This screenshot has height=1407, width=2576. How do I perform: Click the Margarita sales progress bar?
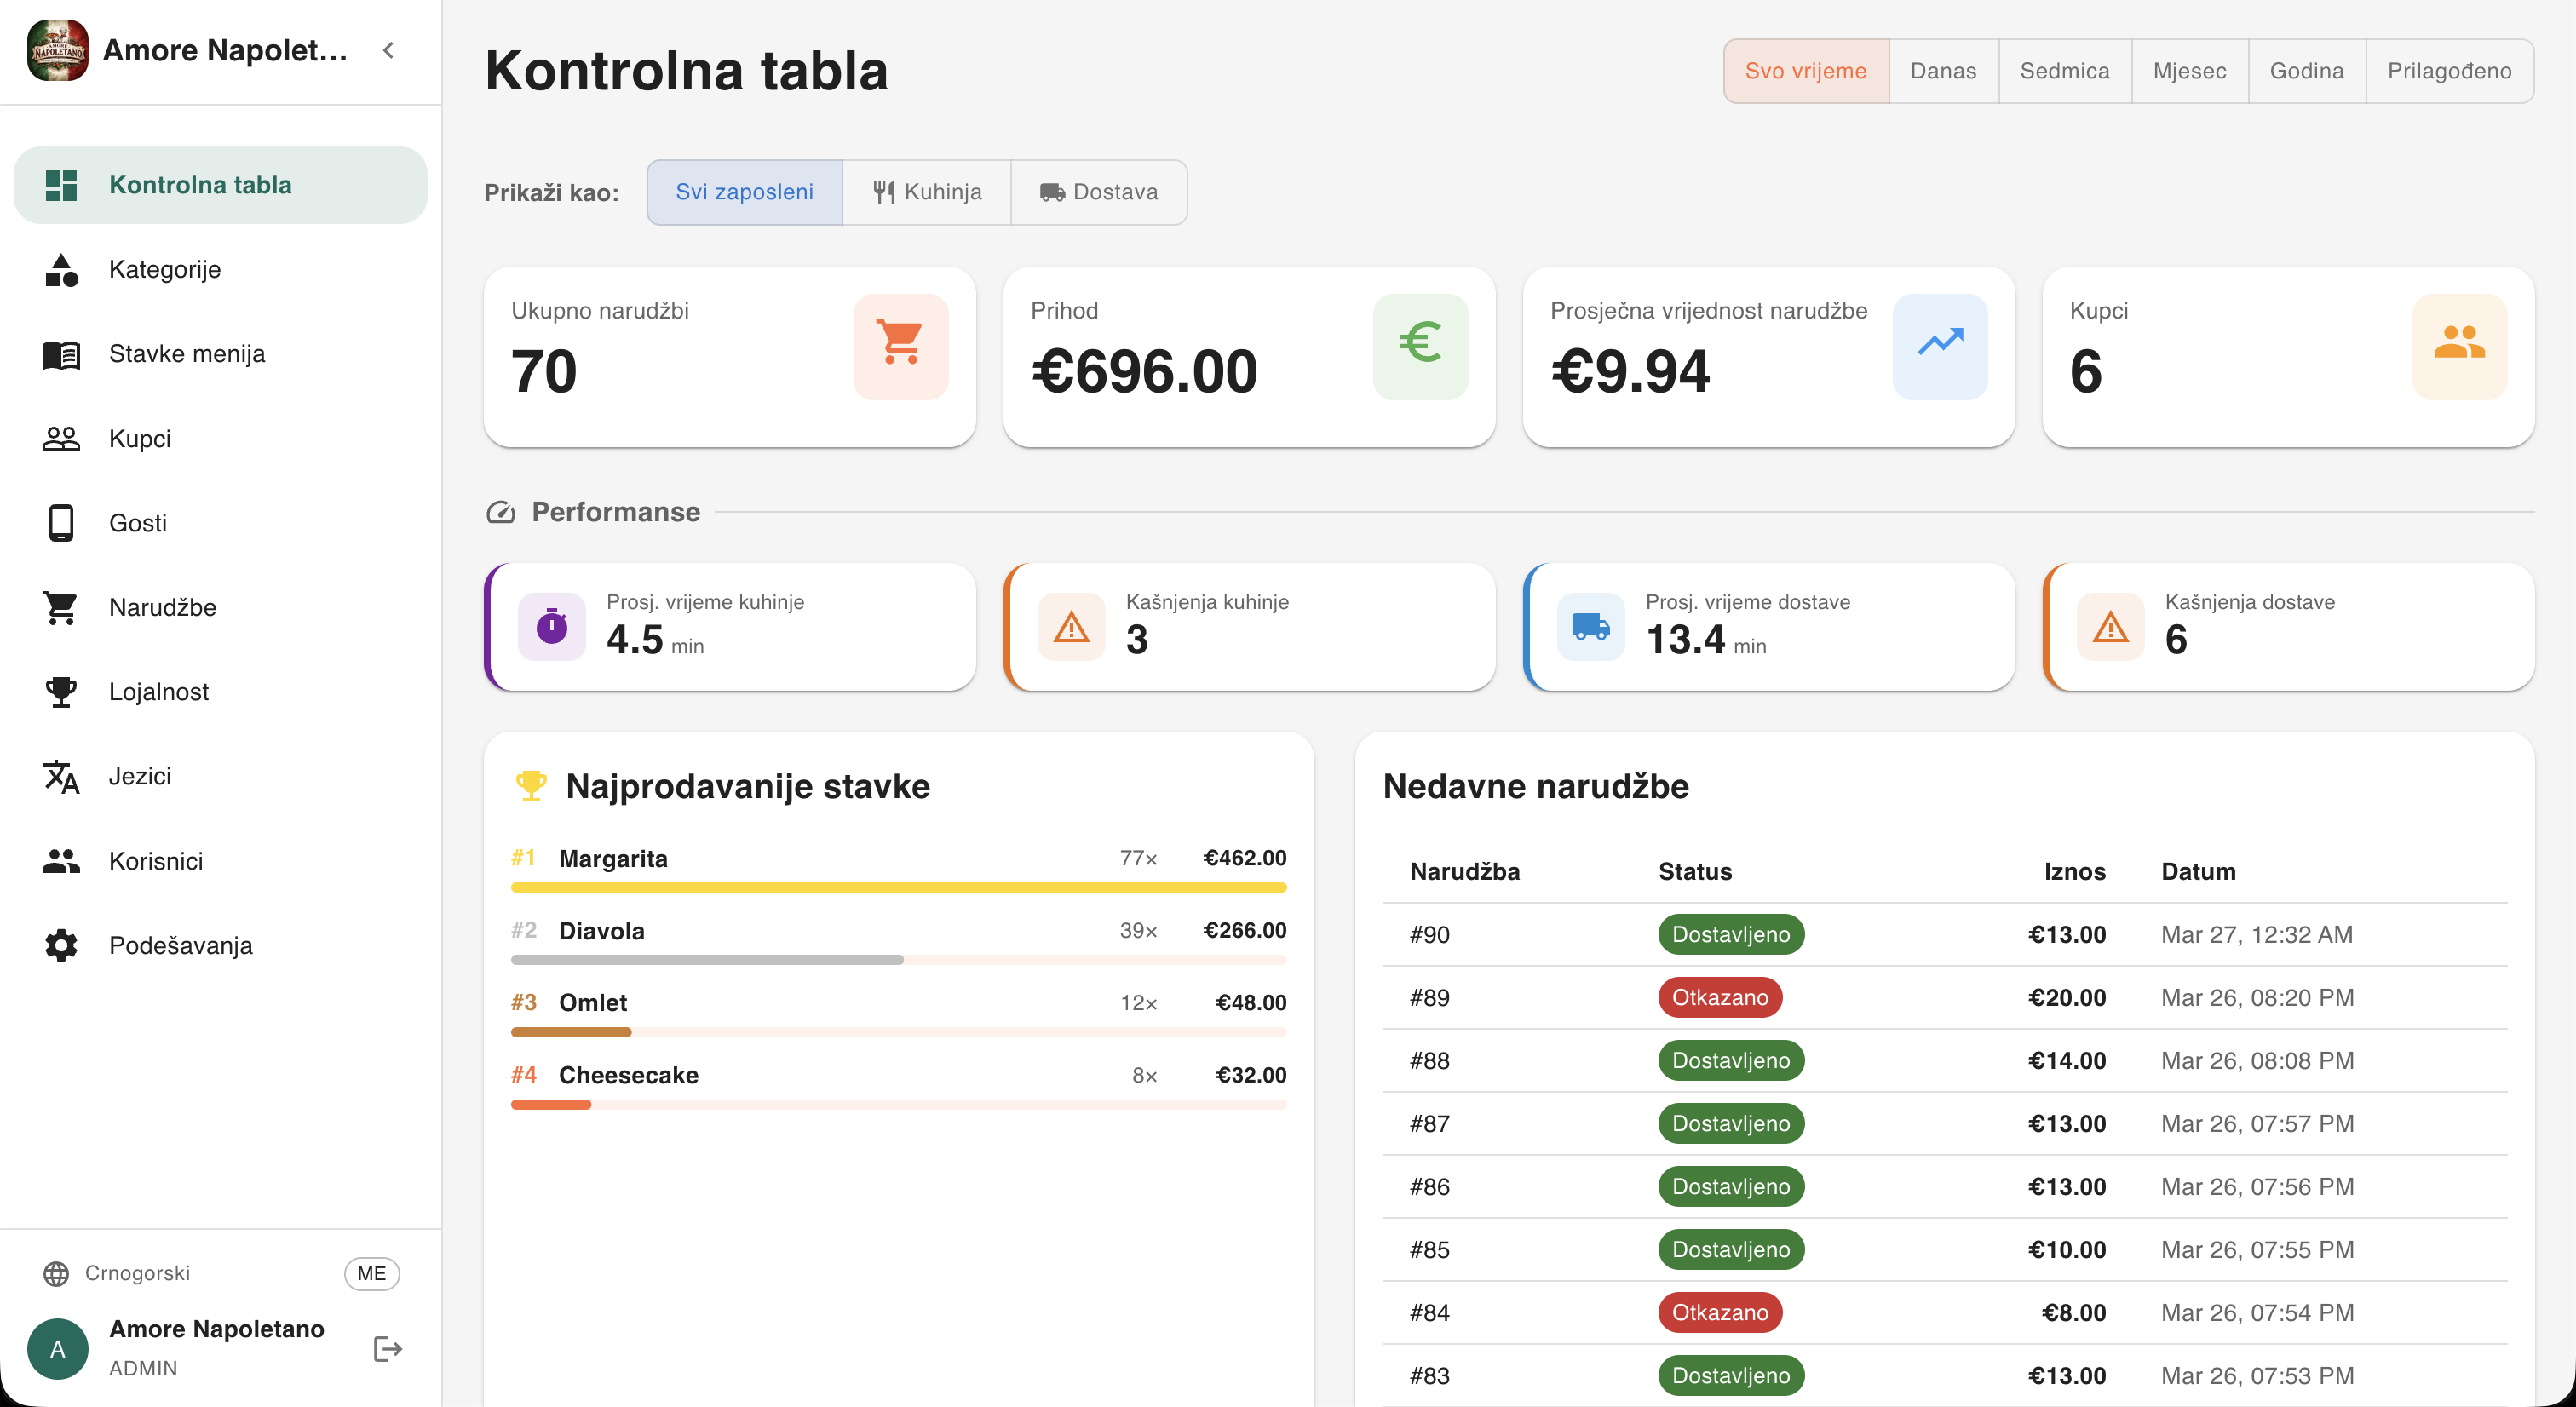pyautogui.click(x=897, y=887)
